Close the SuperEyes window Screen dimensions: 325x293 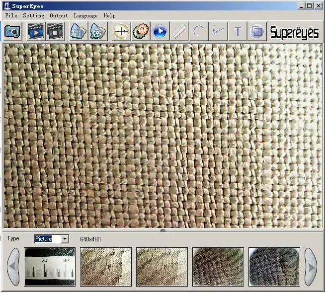pos(319,6)
